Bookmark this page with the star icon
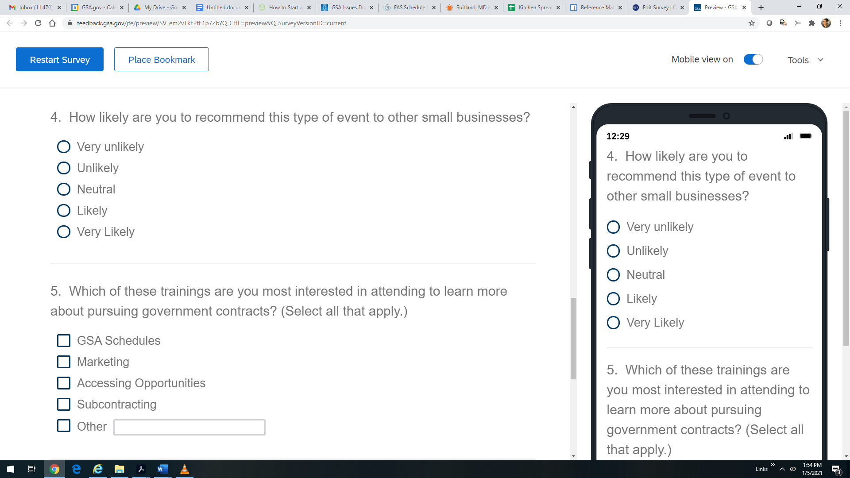The height and width of the screenshot is (478, 850). pos(752,23)
